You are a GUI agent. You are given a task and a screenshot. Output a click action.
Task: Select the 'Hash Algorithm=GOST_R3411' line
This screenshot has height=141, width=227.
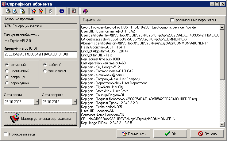103,47
